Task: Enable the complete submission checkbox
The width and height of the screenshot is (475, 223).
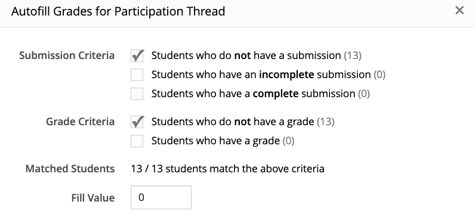Action: tap(137, 94)
